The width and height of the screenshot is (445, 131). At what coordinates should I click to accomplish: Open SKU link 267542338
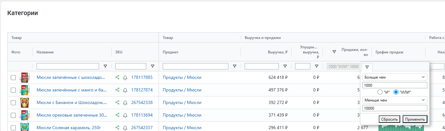[x=142, y=102]
